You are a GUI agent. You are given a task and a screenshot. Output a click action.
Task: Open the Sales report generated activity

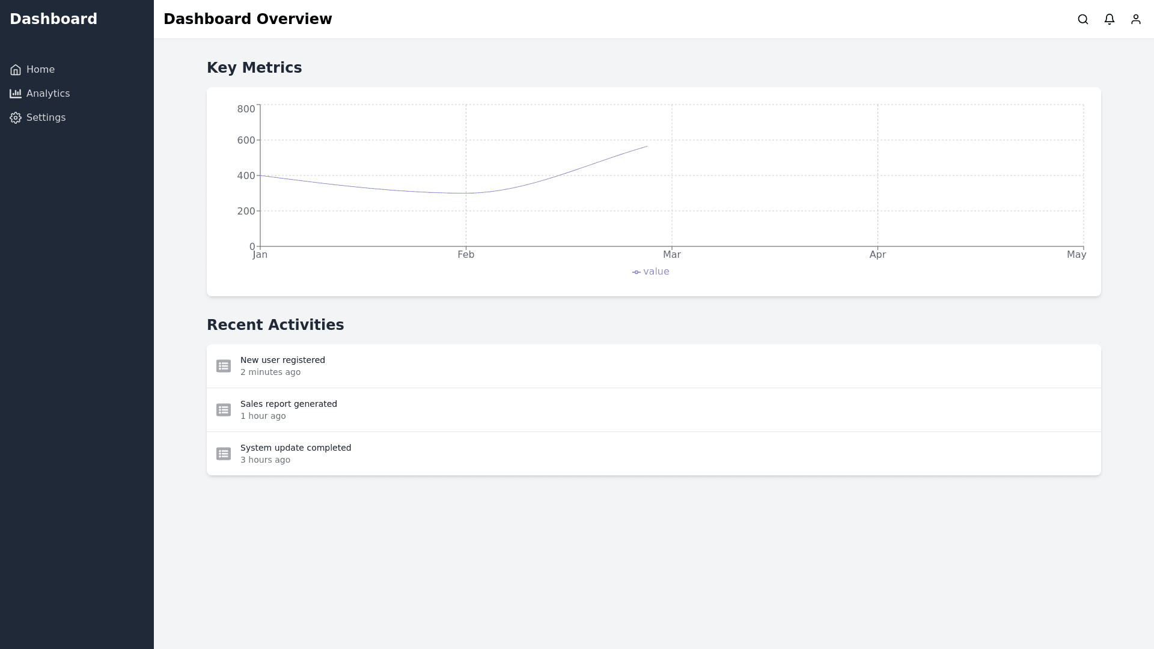pos(288,404)
